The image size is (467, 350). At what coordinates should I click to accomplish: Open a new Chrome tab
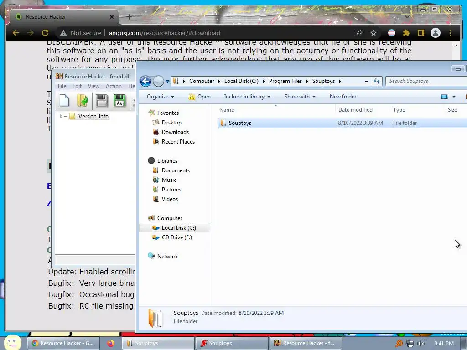click(129, 17)
